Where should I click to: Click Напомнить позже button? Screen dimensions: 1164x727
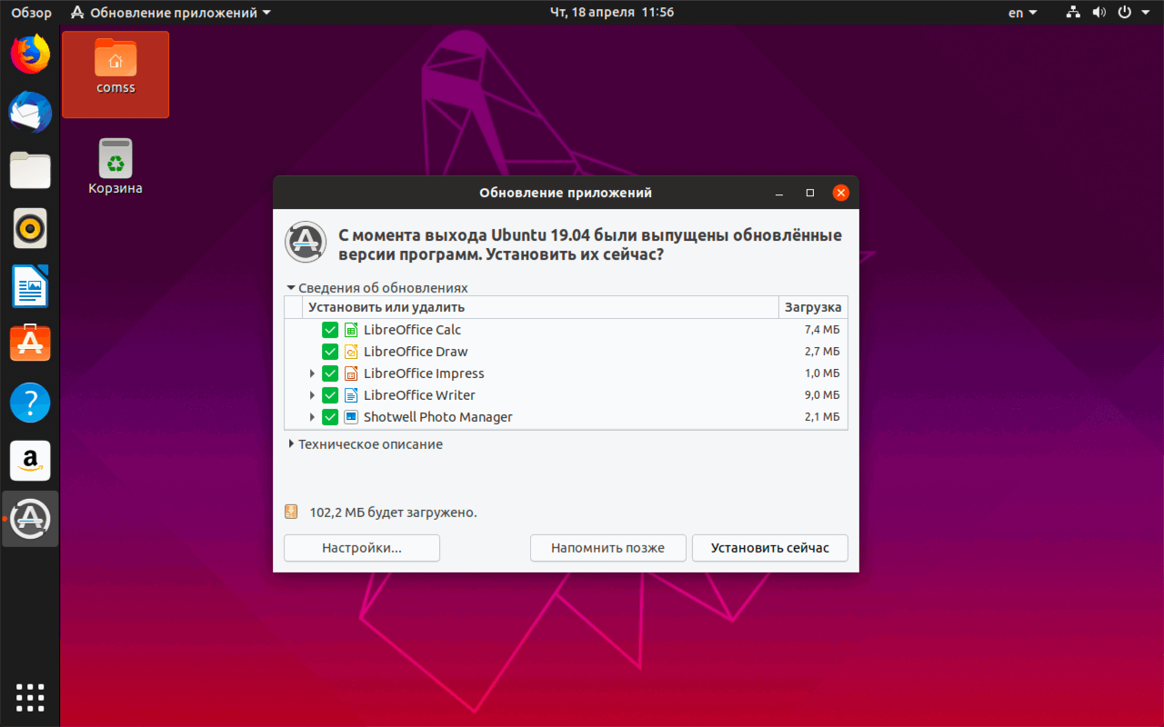point(607,548)
